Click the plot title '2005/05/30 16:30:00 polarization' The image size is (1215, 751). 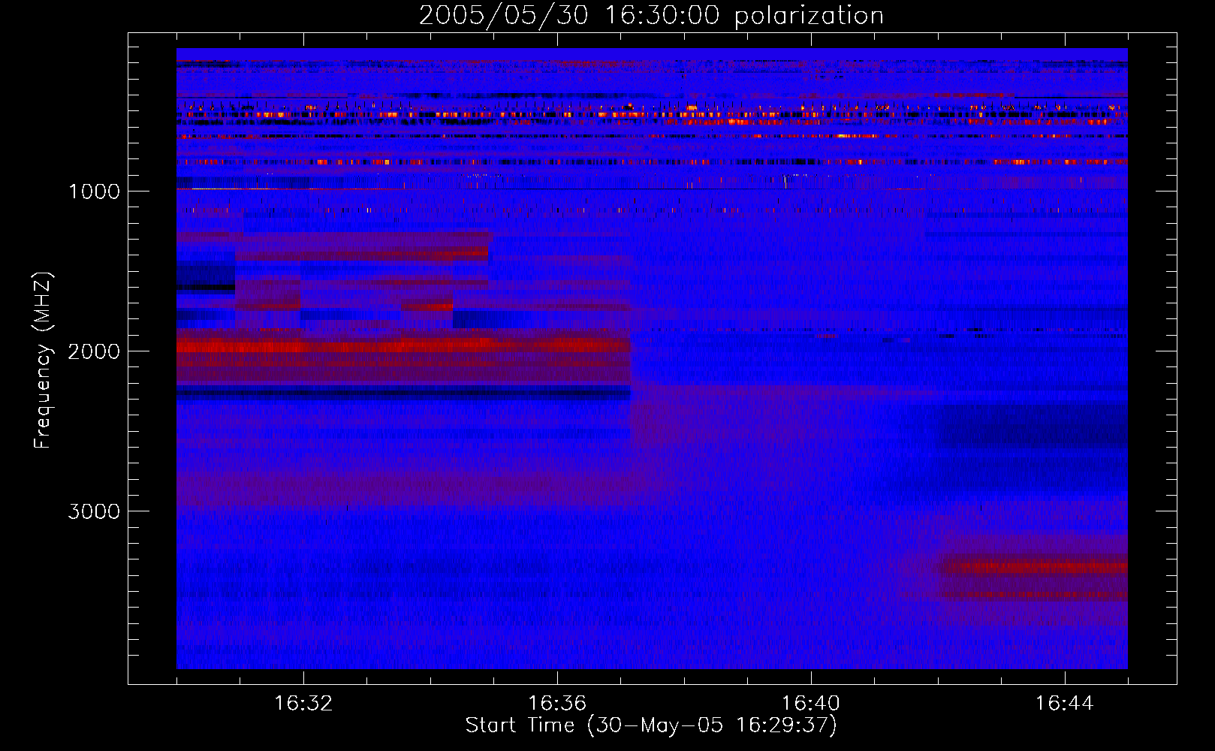651,16
